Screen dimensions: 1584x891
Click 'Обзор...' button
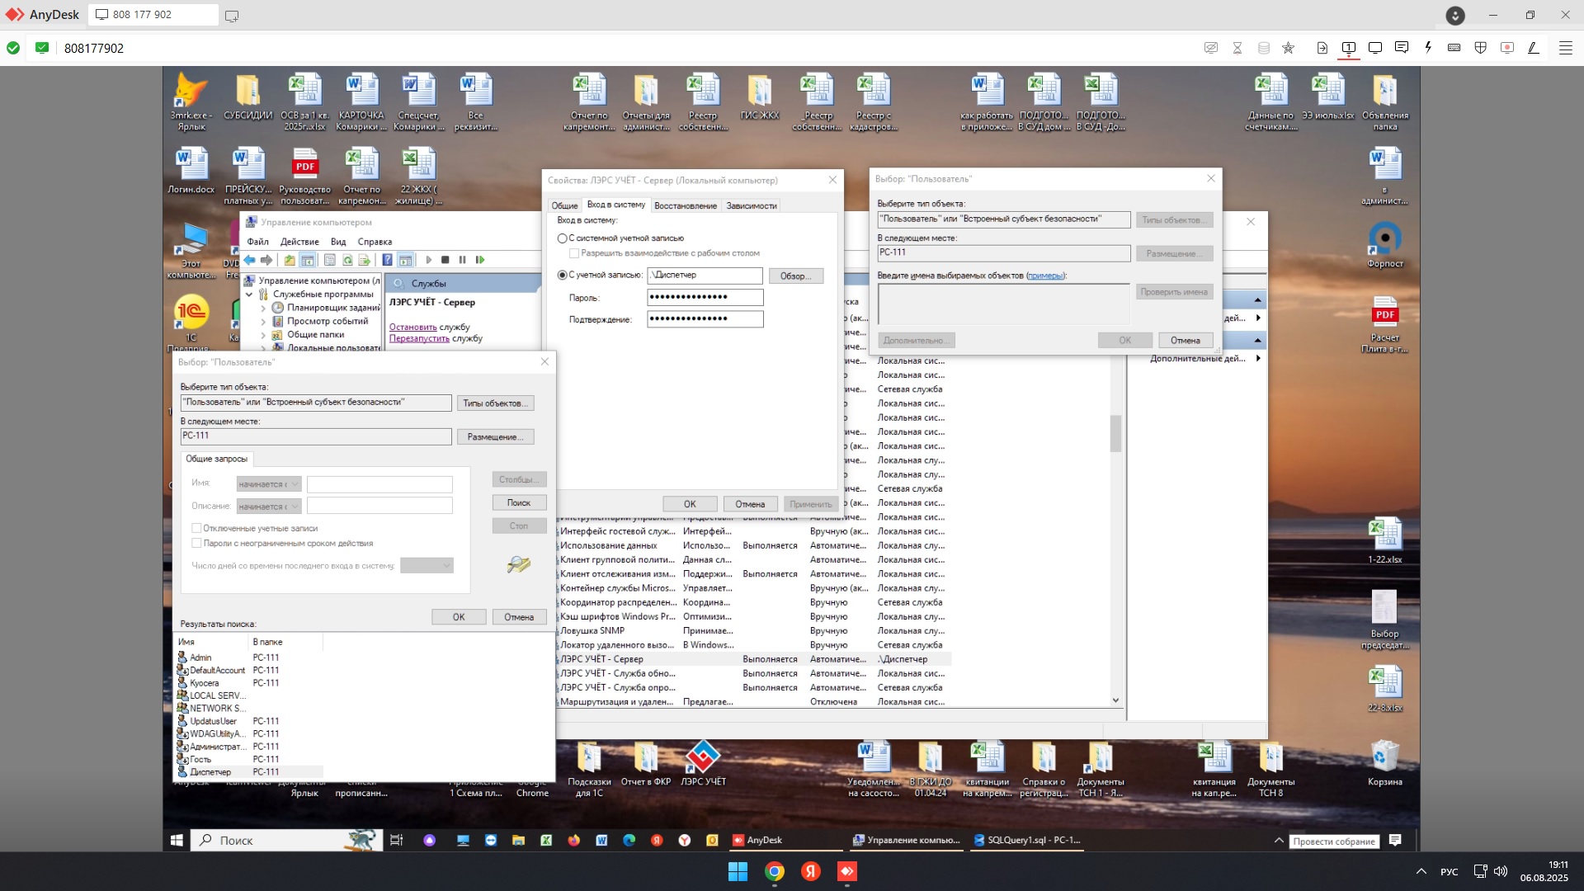click(795, 276)
